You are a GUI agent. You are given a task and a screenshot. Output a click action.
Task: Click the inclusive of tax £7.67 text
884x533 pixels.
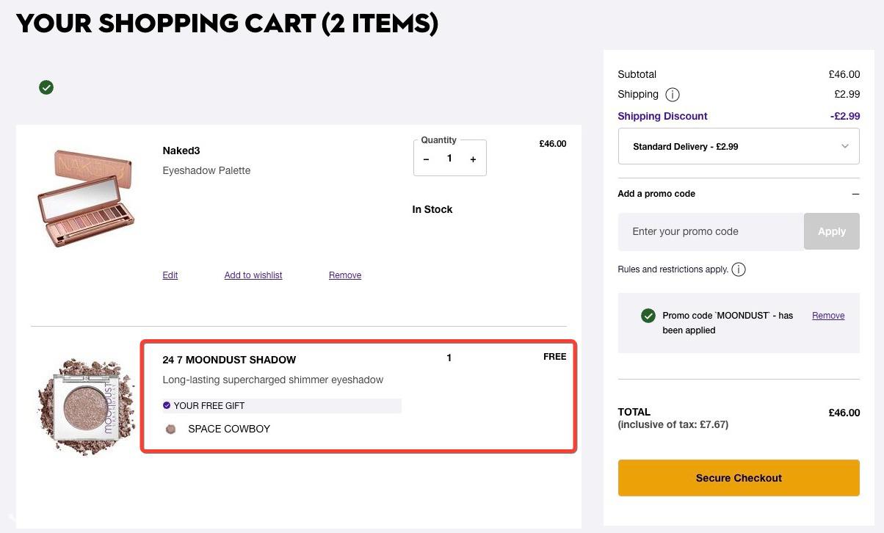tap(673, 424)
